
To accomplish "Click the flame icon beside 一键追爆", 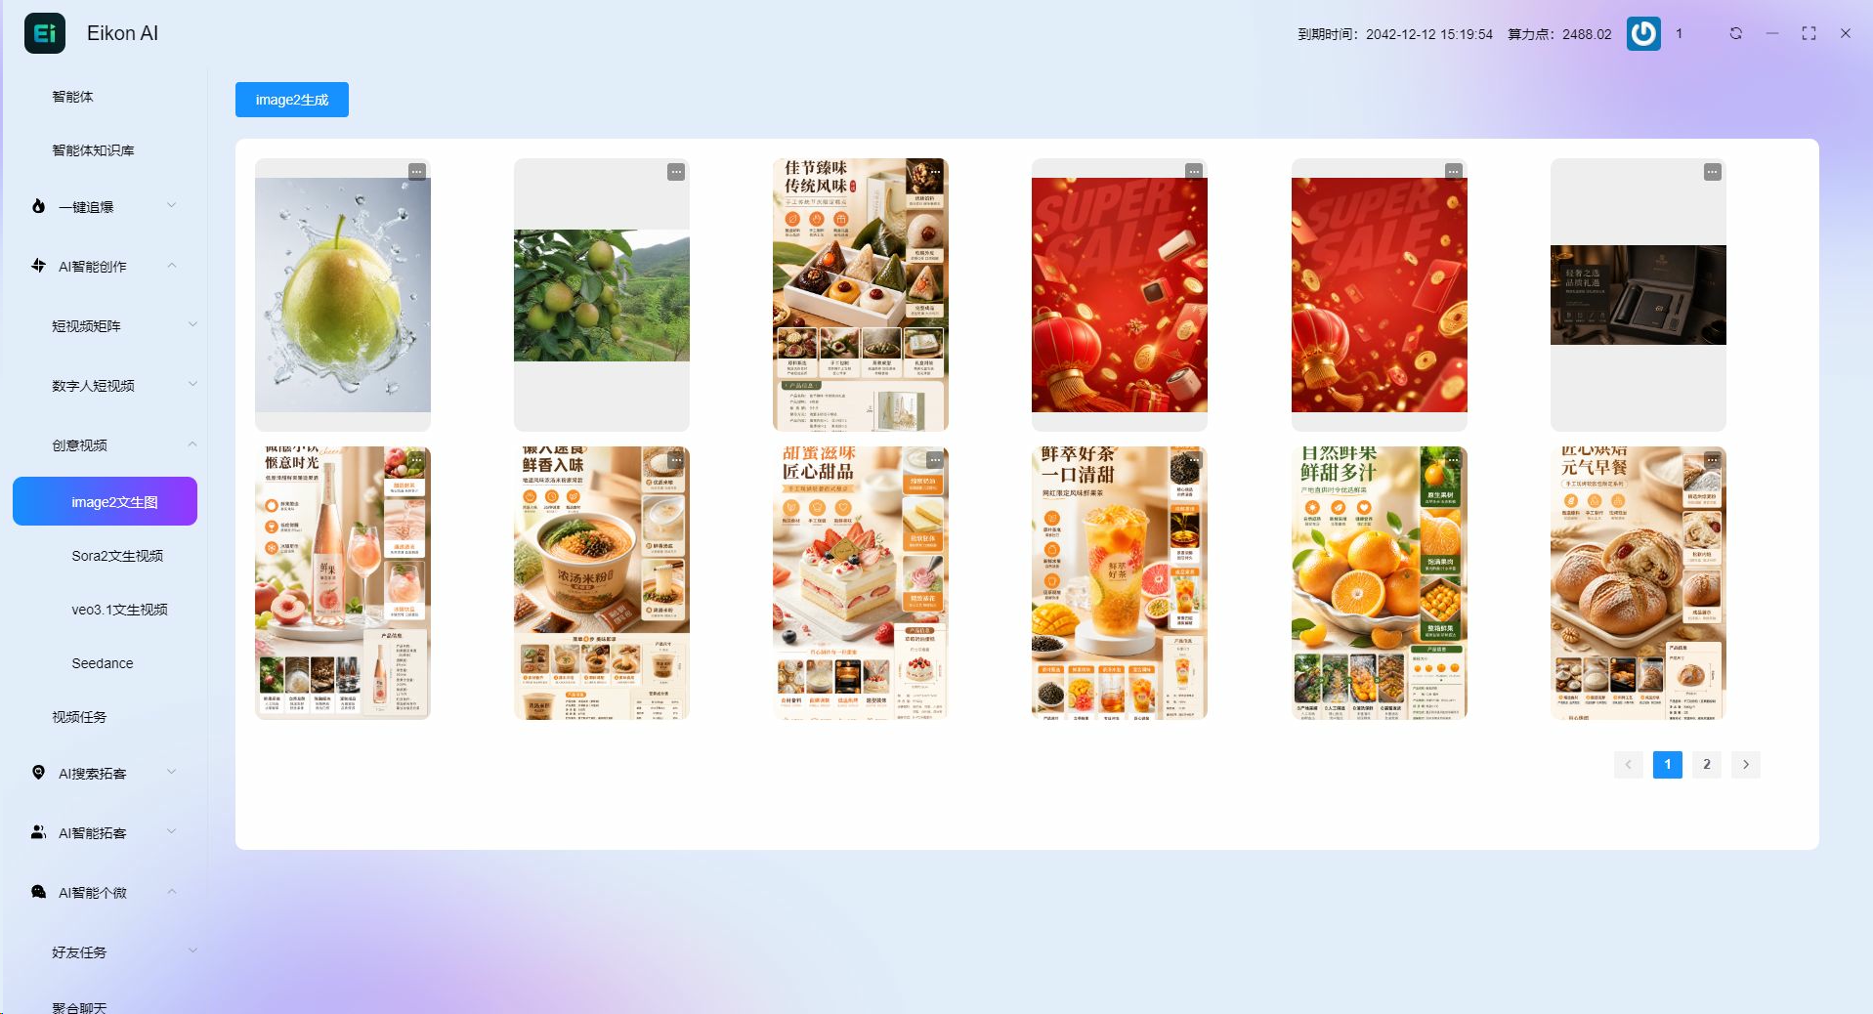I will [38, 206].
